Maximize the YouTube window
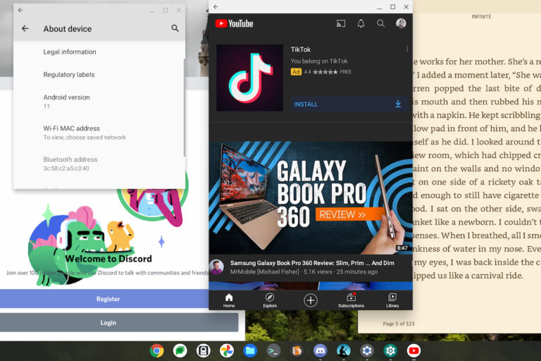This screenshot has width=541, height=361. pyautogui.click(x=392, y=6)
